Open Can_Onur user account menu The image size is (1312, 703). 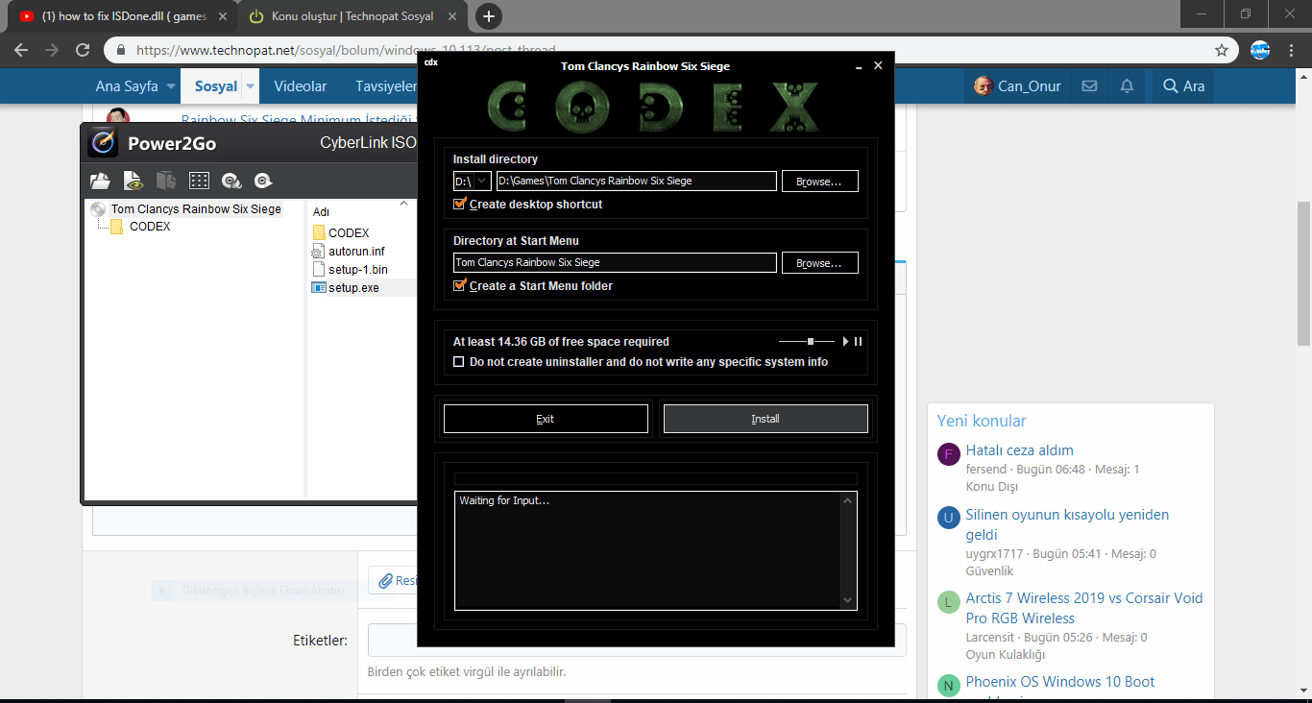(1017, 86)
